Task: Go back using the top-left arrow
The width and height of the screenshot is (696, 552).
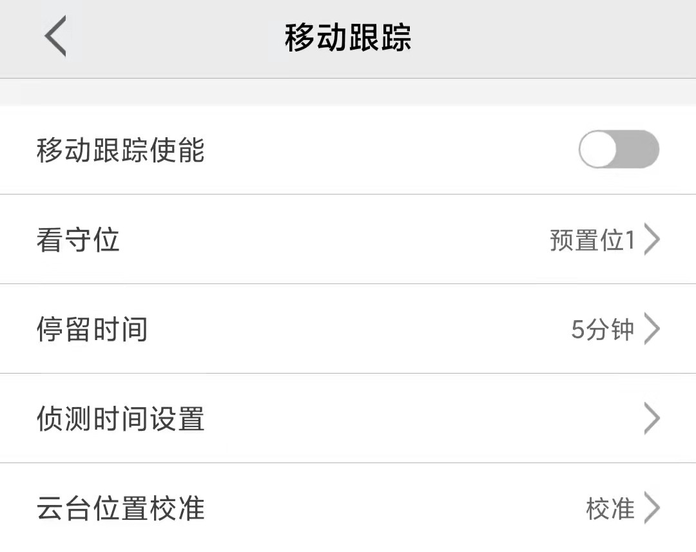Action: tap(56, 36)
